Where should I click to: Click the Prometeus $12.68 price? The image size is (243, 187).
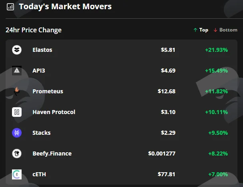tap(167, 91)
